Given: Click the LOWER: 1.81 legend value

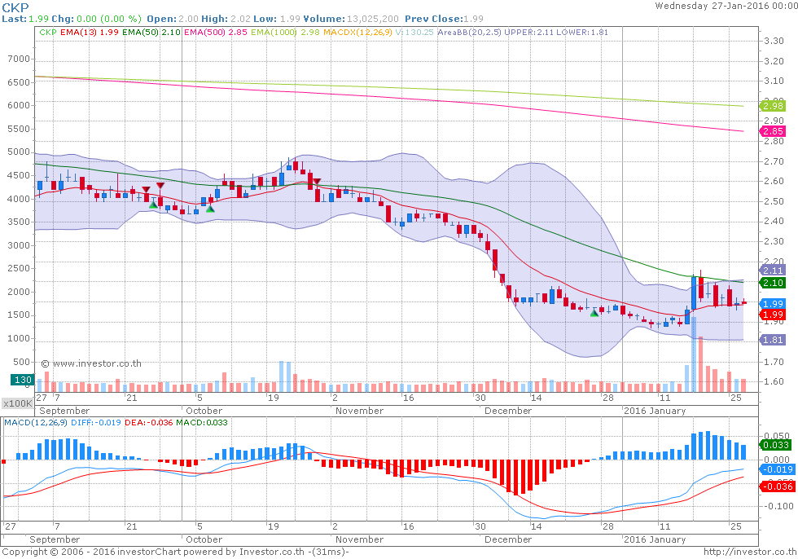Looking at the screenshot, I should pos(582,32).
